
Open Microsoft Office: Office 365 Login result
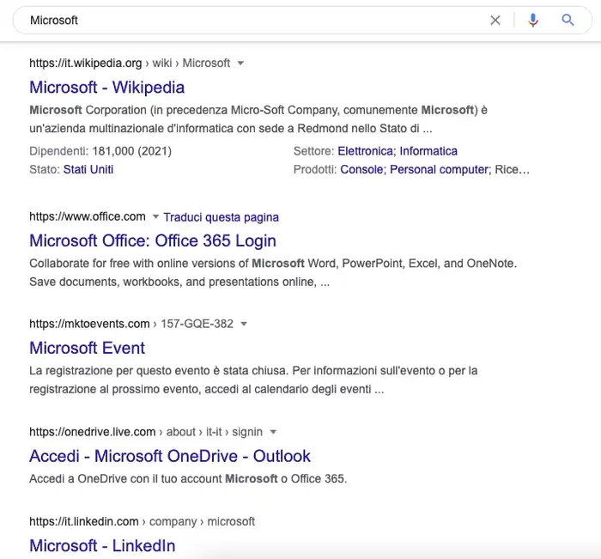153,240
